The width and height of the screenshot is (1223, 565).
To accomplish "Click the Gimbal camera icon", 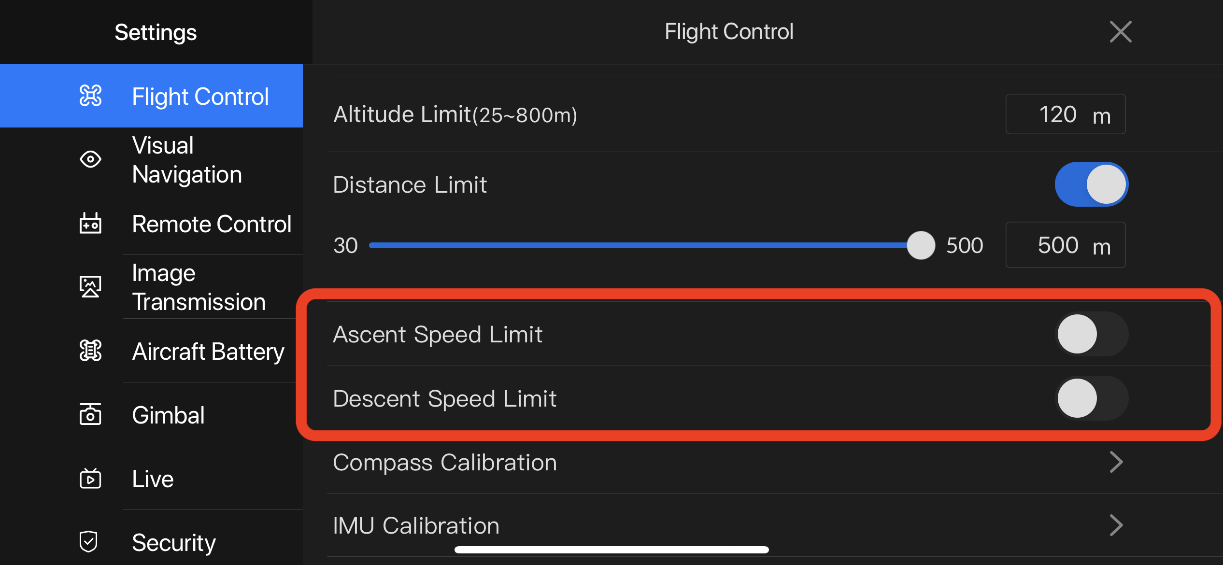I will (90, 414).
